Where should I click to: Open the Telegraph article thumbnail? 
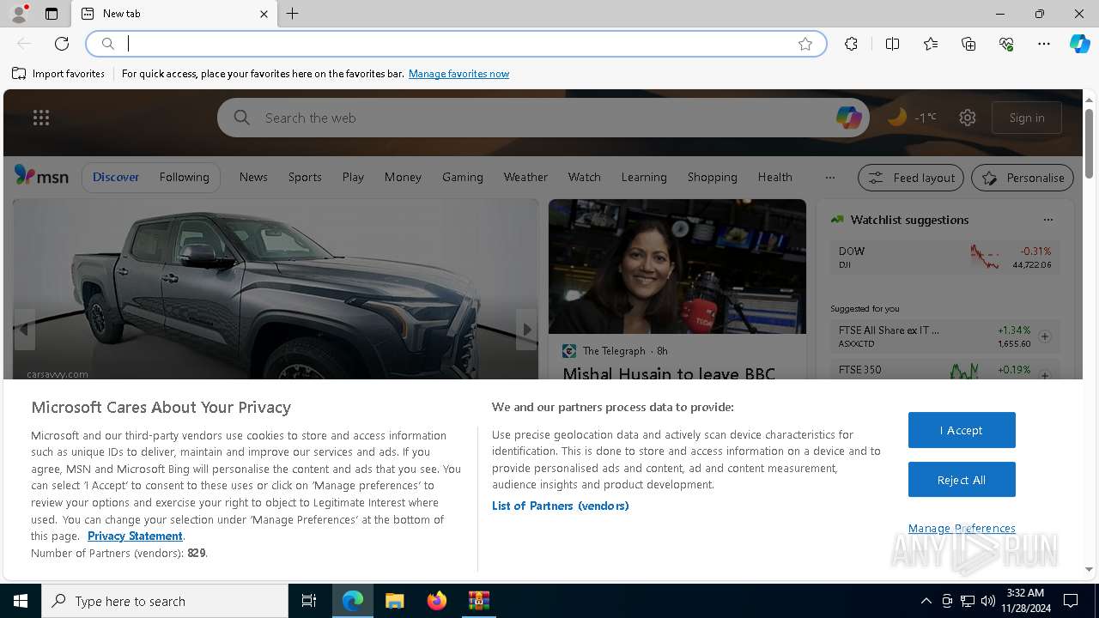pyautogui.click(x=677, y=267)
